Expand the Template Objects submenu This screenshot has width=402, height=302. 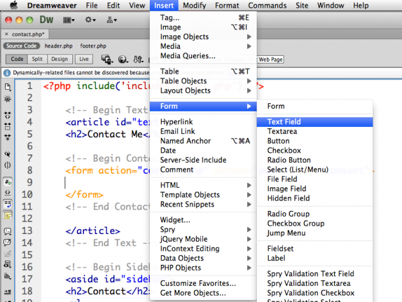click(x=203, y=195)
